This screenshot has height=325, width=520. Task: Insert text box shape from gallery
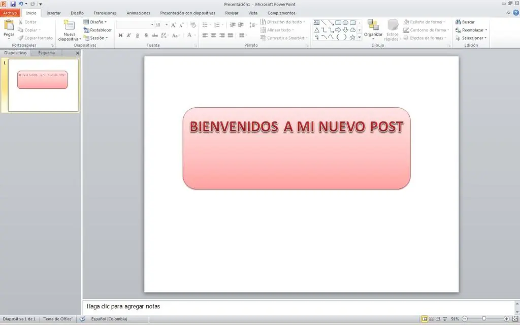point(317,22)
